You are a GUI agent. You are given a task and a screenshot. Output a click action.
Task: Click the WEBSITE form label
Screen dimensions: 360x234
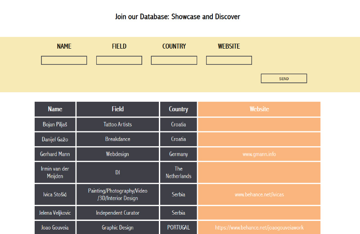229,46
